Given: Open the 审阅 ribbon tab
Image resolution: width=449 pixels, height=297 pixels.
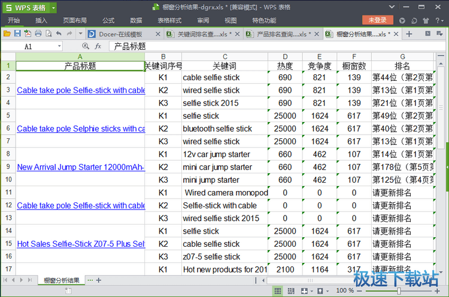Looking at the screenshot, I should [x=203, y=20].
